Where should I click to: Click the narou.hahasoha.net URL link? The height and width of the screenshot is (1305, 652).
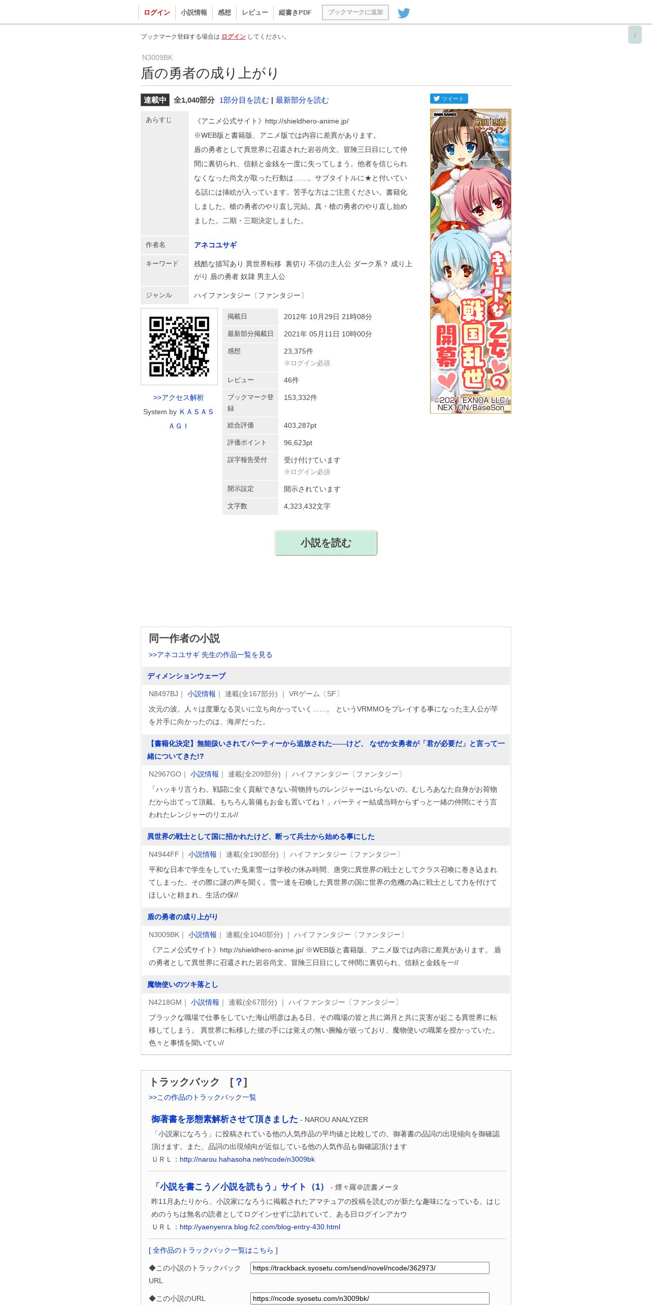[247, 1159]
